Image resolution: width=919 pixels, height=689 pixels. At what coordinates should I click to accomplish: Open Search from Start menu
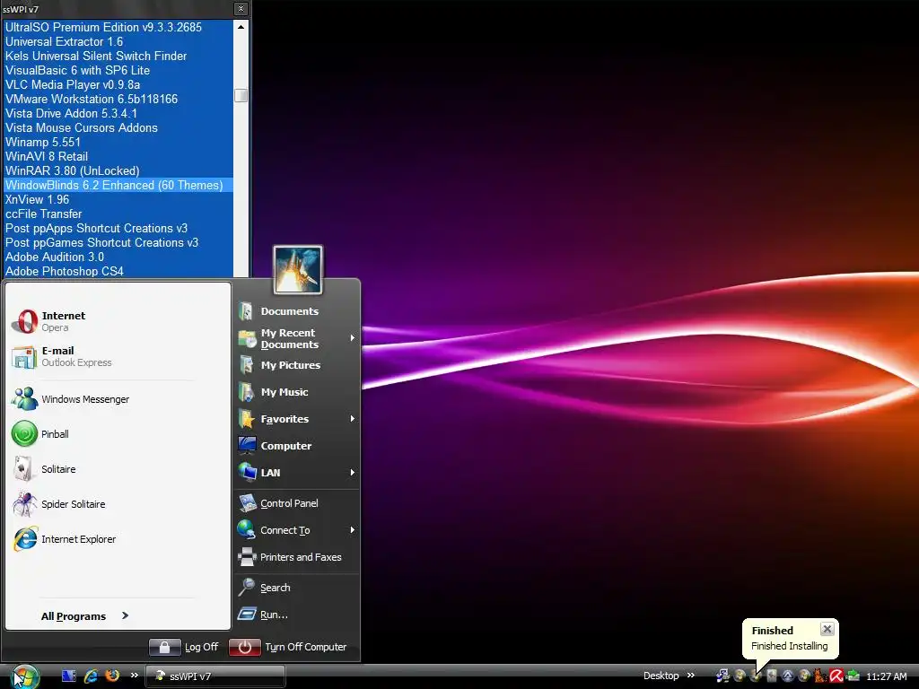click(296, 588)
